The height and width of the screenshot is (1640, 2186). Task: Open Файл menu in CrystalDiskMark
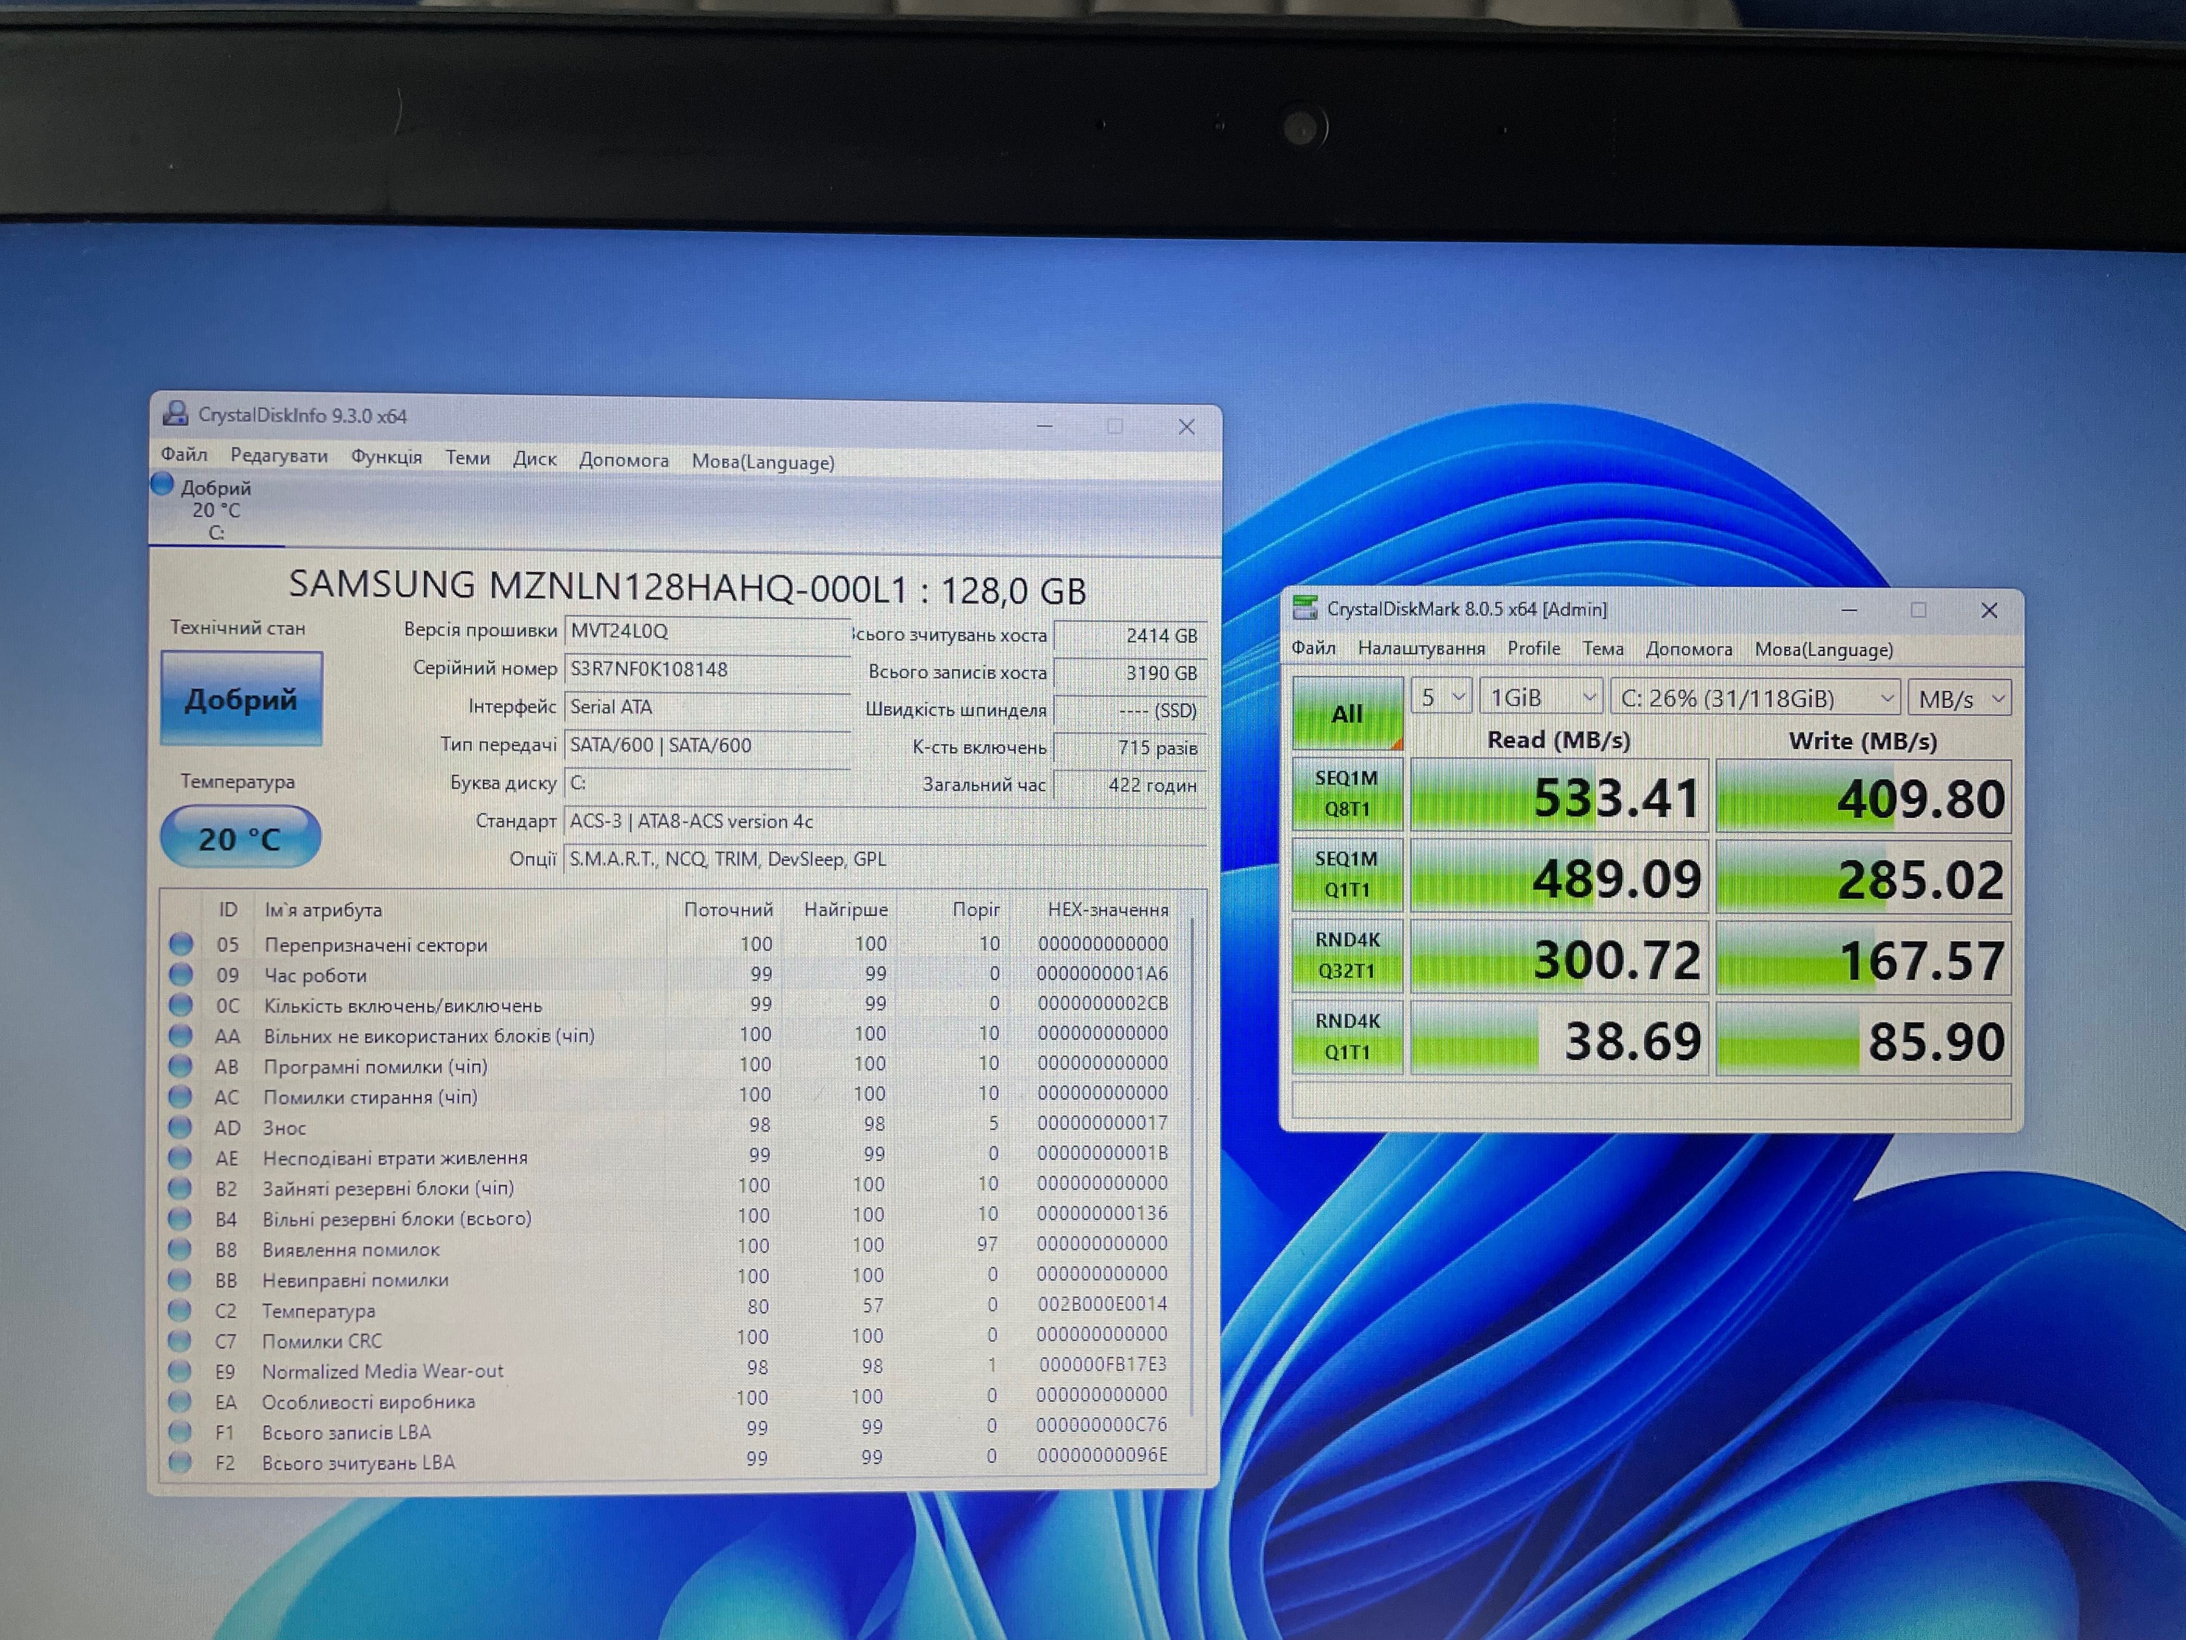tap(1313, 648)
